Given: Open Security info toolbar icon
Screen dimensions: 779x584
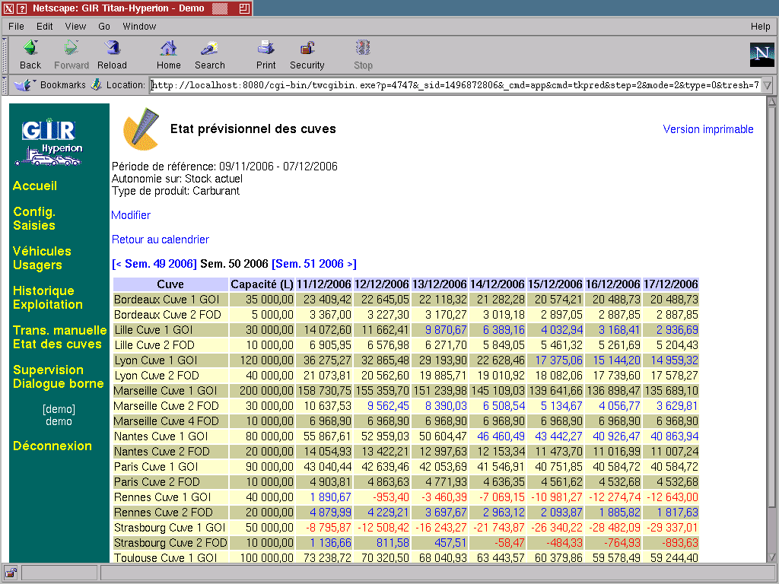Looking at the screenshot, I should [x=307, y=48].
